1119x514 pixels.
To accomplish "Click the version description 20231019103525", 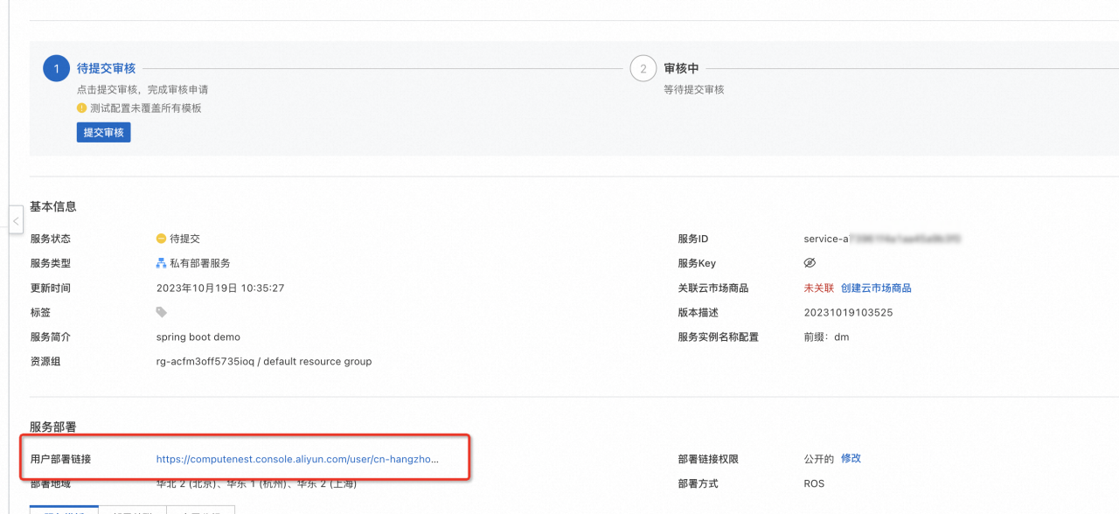I will (848, 312).
